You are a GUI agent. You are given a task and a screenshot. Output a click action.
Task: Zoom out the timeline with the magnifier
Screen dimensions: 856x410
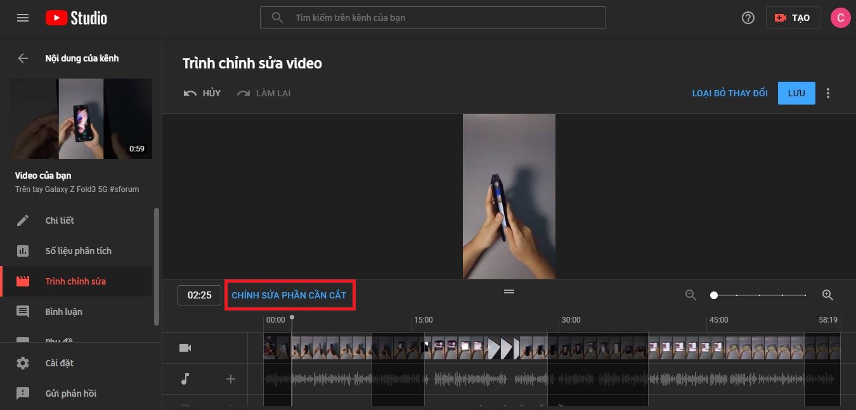[691, 295]
